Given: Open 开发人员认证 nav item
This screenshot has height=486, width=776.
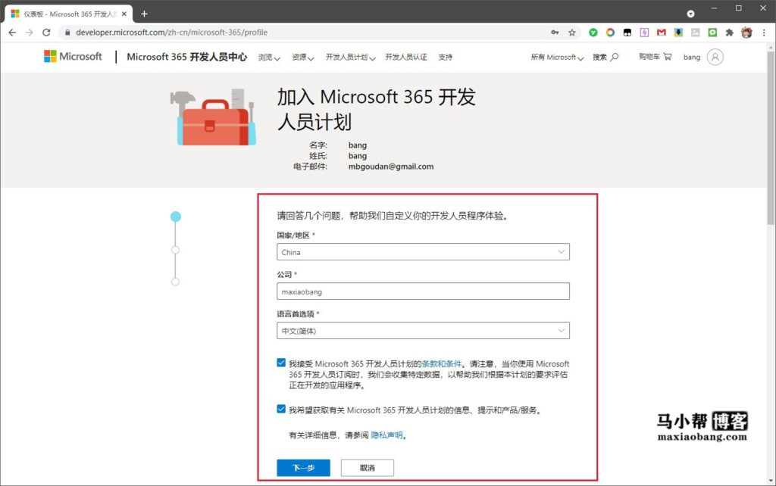Looking at the screenshot, I should tap(406, 57).
